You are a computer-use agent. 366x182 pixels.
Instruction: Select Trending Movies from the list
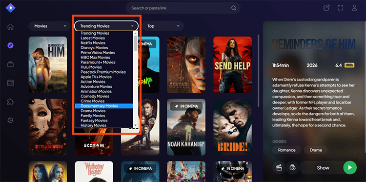click(104, 33)
